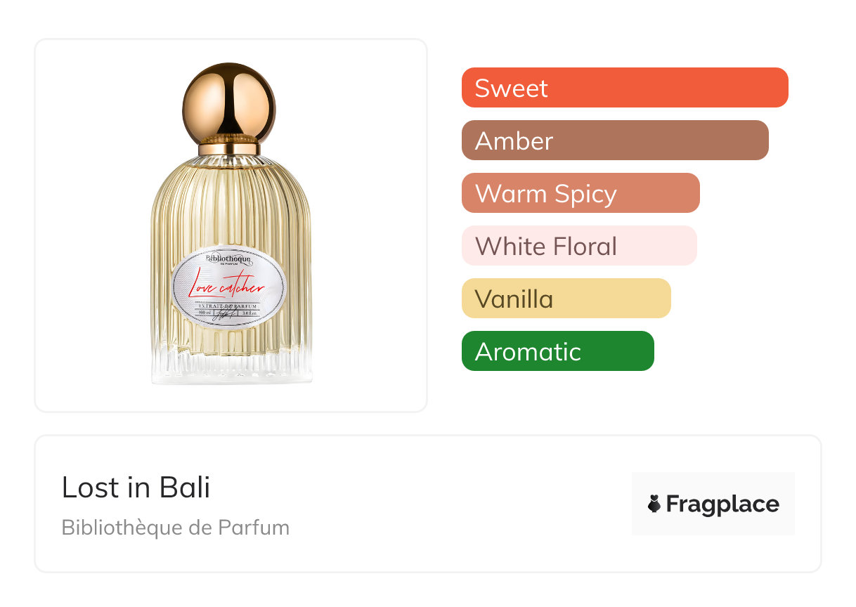The height and width of the screenshot is (607, 856).
Task: Click the Fragplace logo icon
Action: tap(654, 504)
